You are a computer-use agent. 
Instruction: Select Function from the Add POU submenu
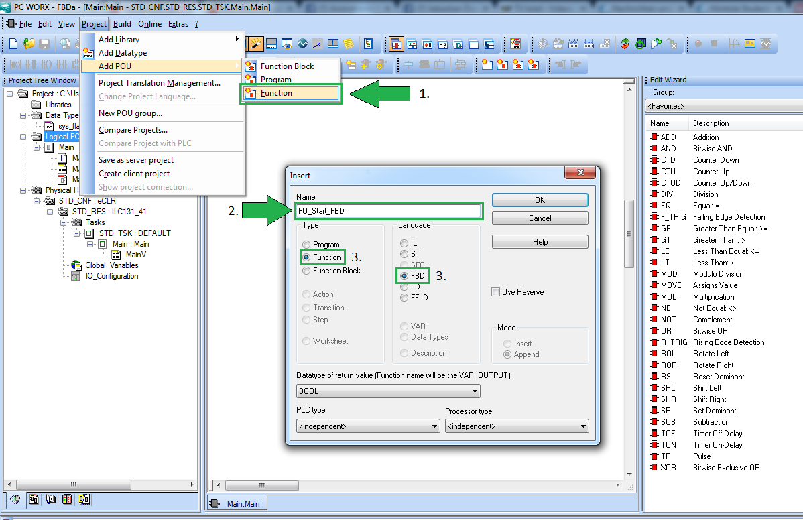point(276,93)
